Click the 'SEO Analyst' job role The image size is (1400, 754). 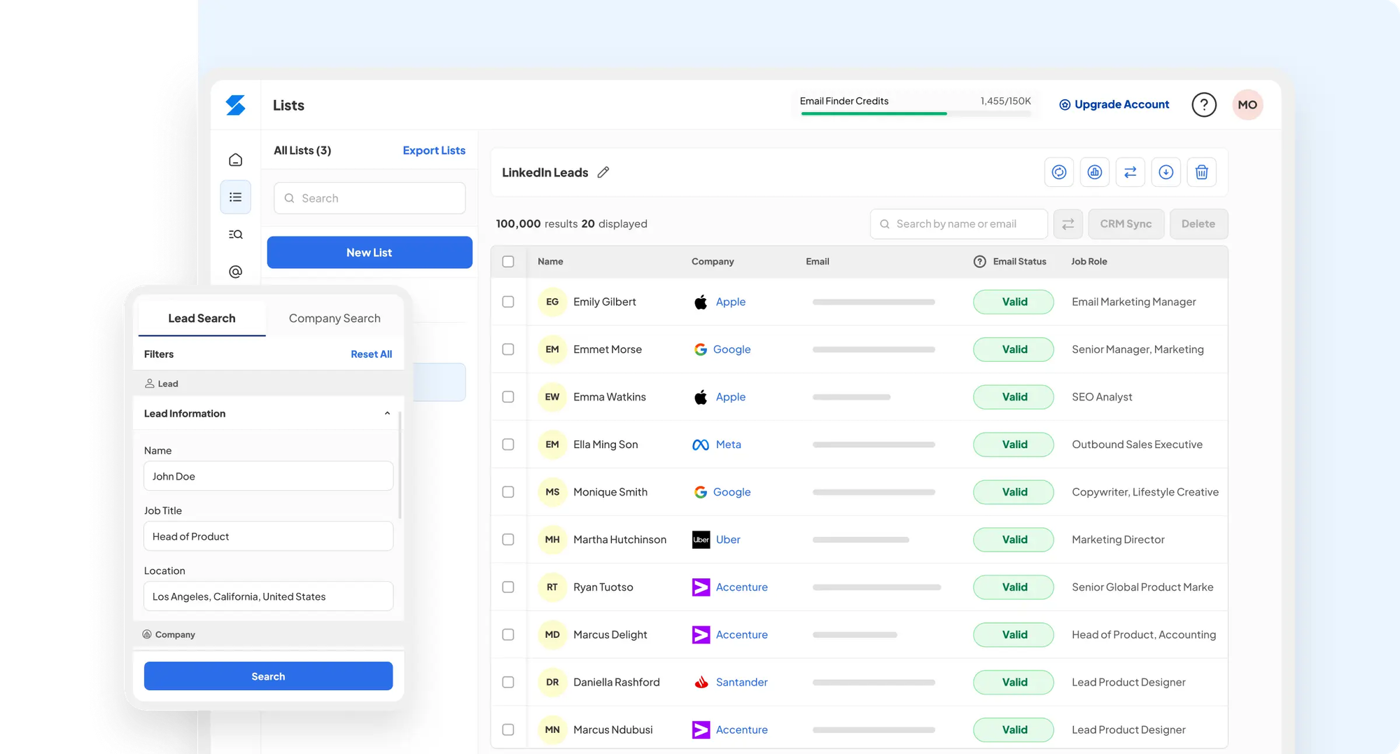pos(1102,397)
